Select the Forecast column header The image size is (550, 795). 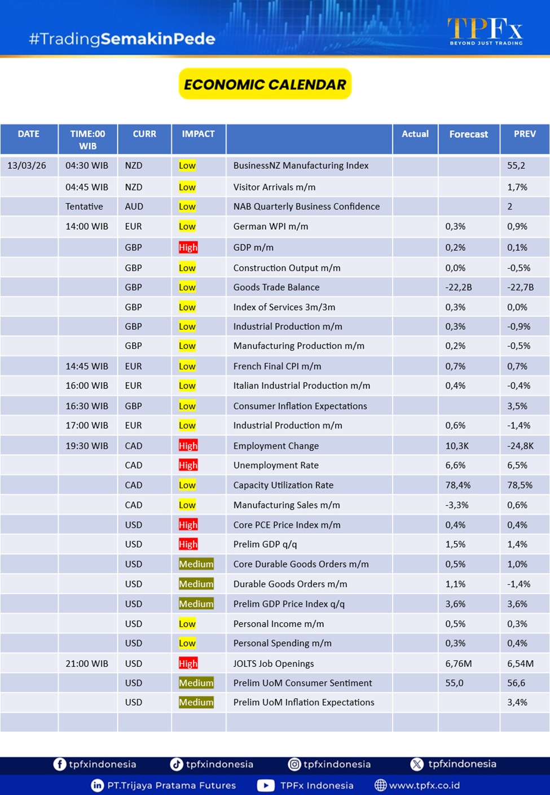468,134
